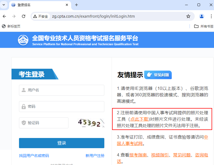Open the Chrome three-dot menu

pyautogui.click(x=211, y=16)
